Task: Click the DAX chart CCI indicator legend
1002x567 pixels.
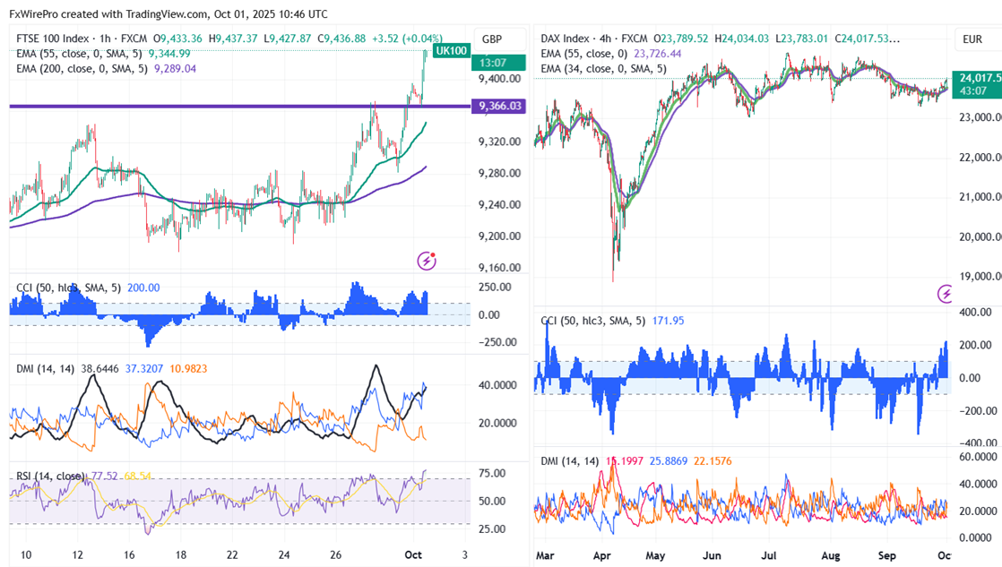Action: pos(592,320)
